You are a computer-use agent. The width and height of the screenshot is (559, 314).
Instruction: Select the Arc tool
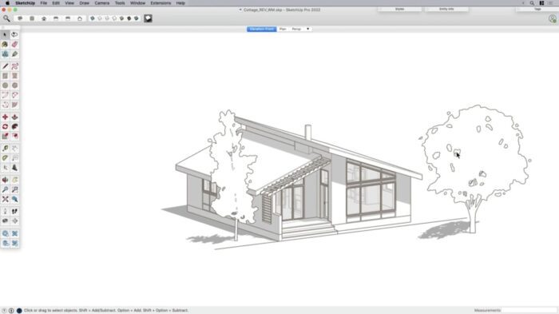coord(5,95)
